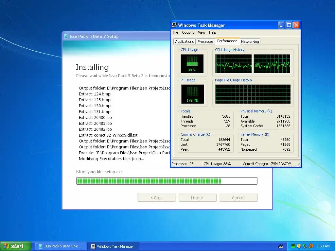Click the first CPU Usage History graph
This screenshot has height=251, width=335.
coord(233,64)
